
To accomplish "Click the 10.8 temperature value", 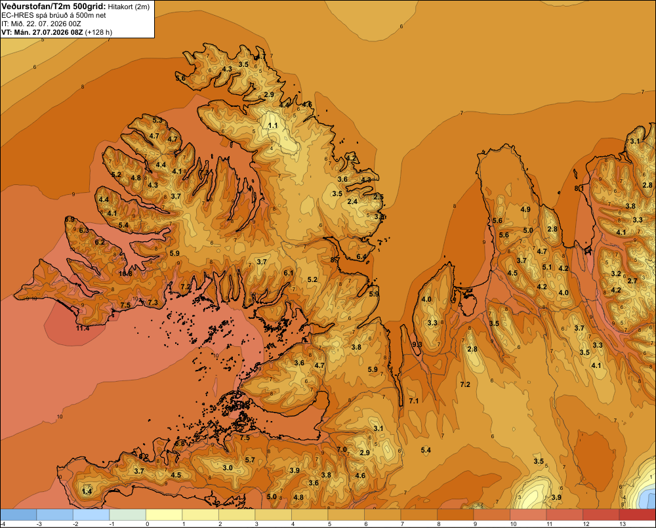I will [125, 274].
